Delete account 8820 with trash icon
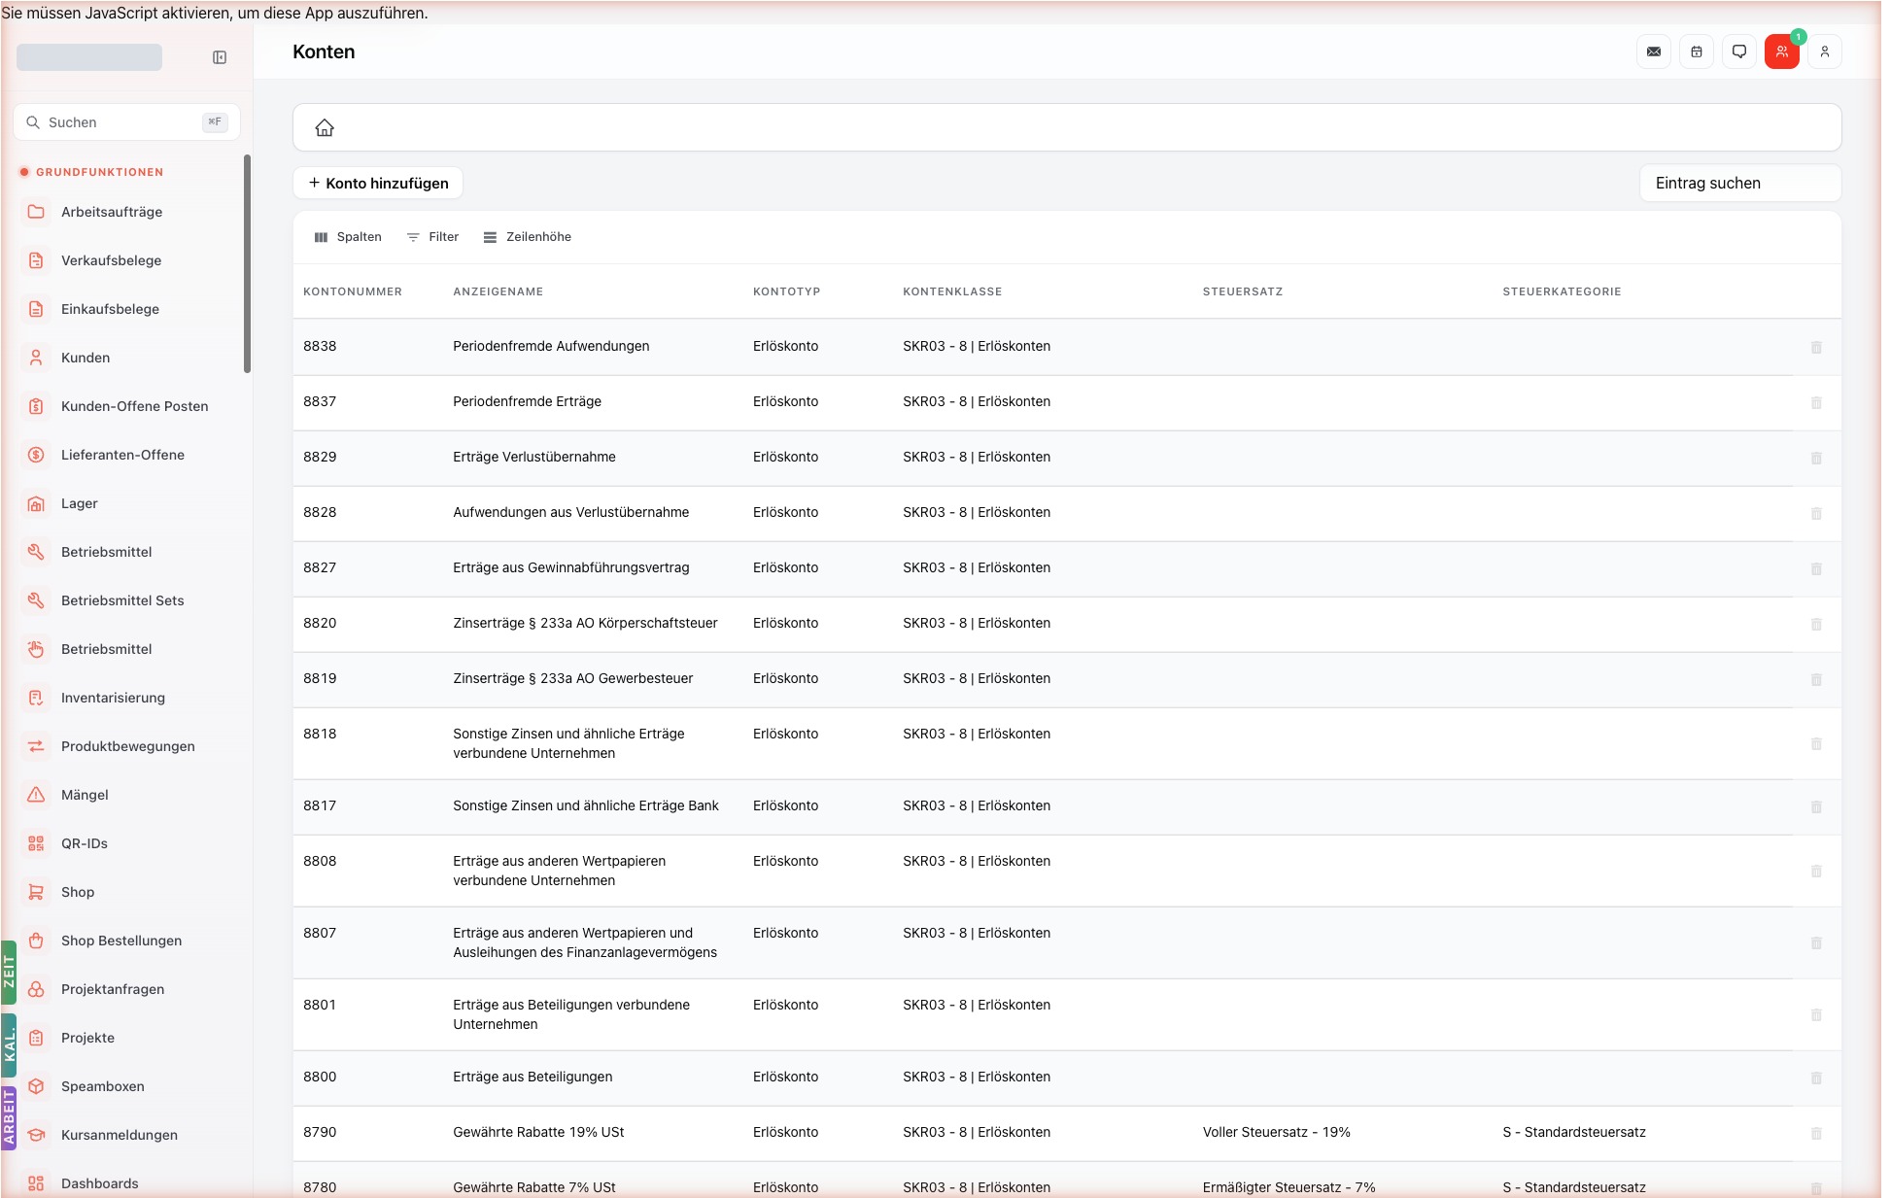The image size is (1890, 1198). point(1816,624)
